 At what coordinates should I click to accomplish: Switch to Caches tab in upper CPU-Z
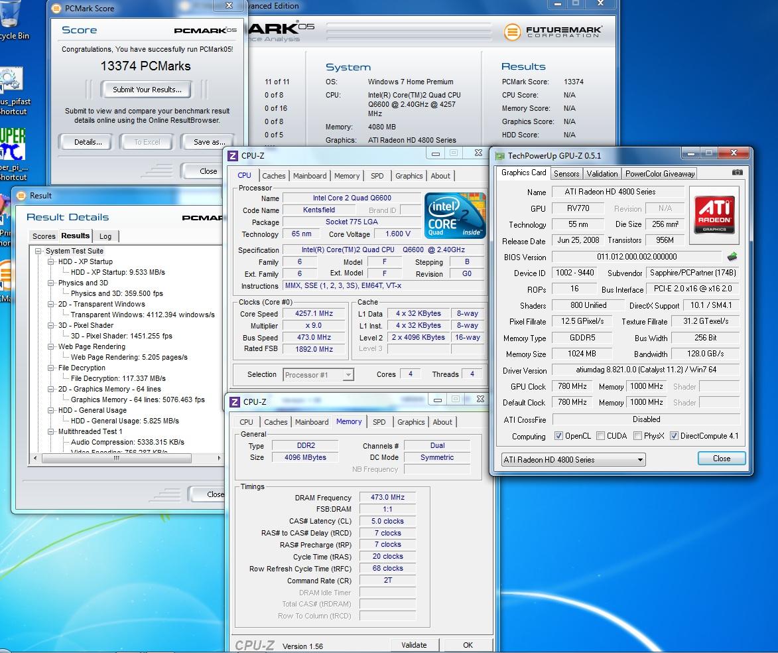pos(274,176)
